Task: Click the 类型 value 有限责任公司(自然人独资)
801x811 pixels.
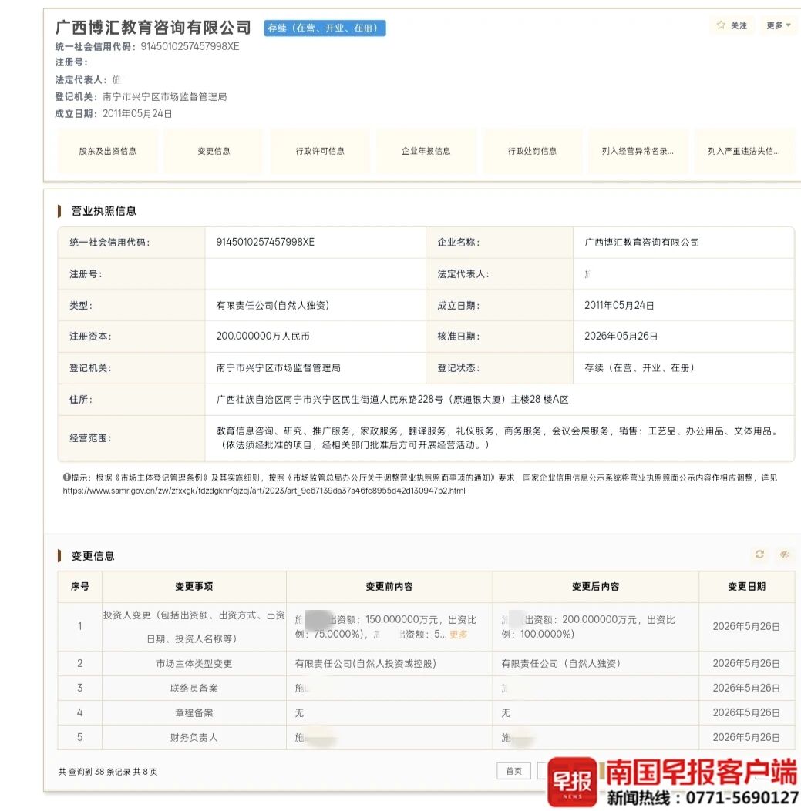Action: [273, 305]
